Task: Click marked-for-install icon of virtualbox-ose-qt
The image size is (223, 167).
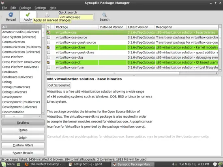Action: click(49, 62)
